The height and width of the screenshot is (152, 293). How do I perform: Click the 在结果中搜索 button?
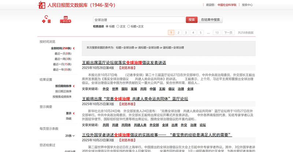pyautogui.click(x=211, y=20)
